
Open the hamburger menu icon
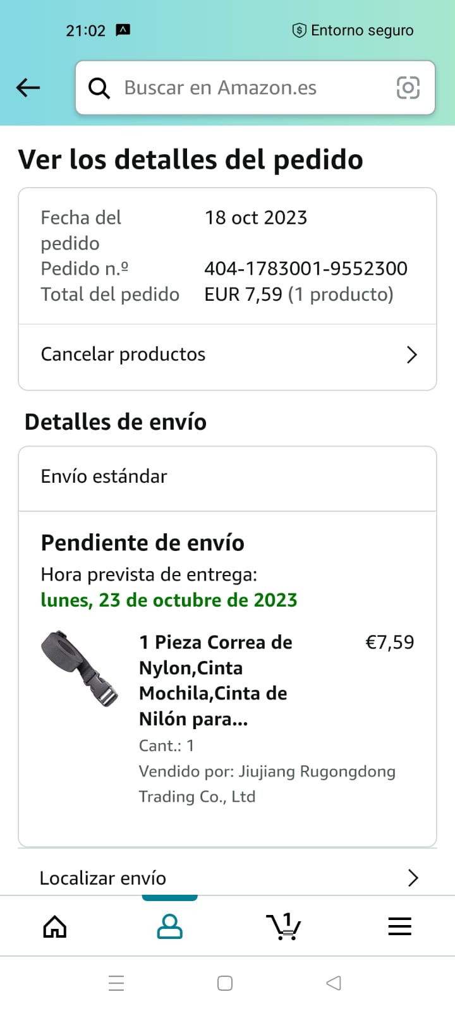[x=399, y=926]
